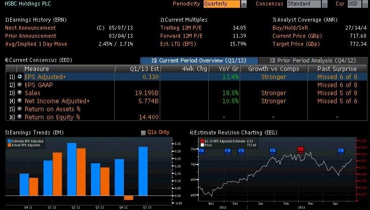Click the blue event marker at chart's start
370x210 pixels.
(x=202, y=151)
